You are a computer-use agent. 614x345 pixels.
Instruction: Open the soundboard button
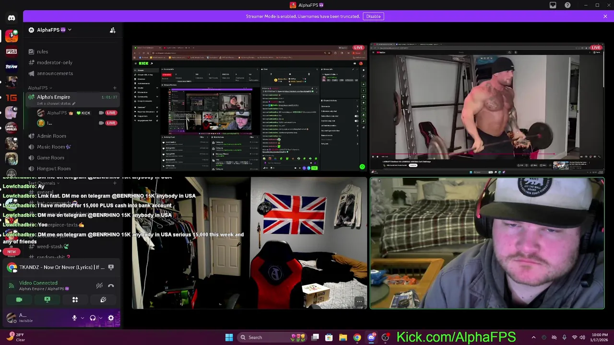pos(103,299)
